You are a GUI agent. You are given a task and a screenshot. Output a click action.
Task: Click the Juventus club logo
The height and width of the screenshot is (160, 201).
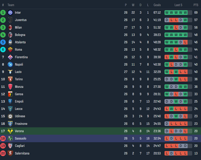pos(10,20)
